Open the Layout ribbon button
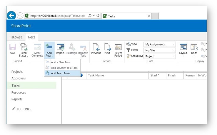 pyautogui.click(x=183, y=50)
